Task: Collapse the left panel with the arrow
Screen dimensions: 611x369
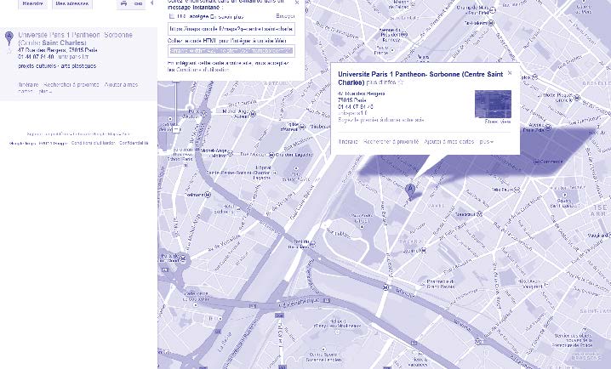Action: (151, 3)
